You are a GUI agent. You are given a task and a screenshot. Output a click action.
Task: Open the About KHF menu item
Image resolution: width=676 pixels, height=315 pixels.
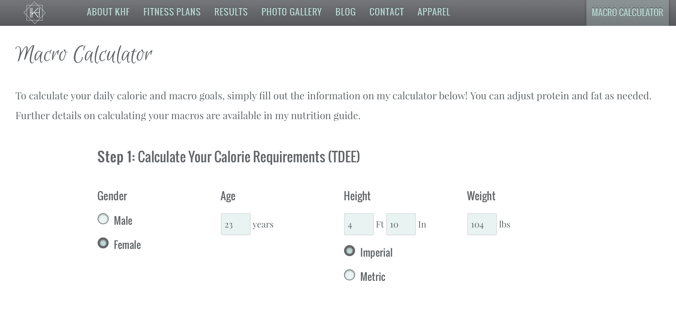108,12
